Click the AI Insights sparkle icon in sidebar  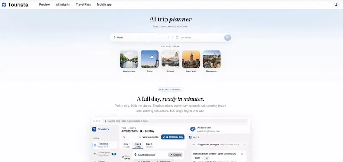95,154
